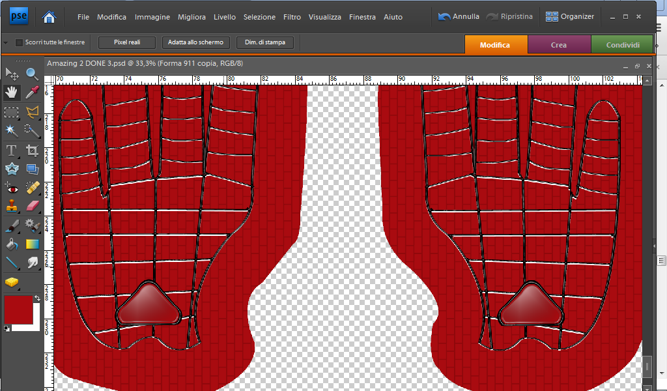
Task: Select the Smart Brush gear tool
Action: point(33,225)
